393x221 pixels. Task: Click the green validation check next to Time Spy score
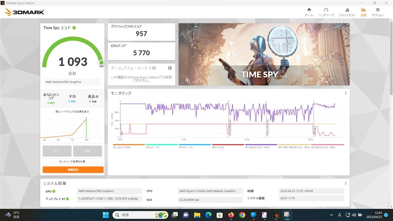point(74,28)
